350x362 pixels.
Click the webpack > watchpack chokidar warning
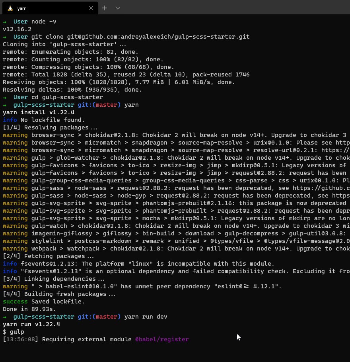(176, 249)
